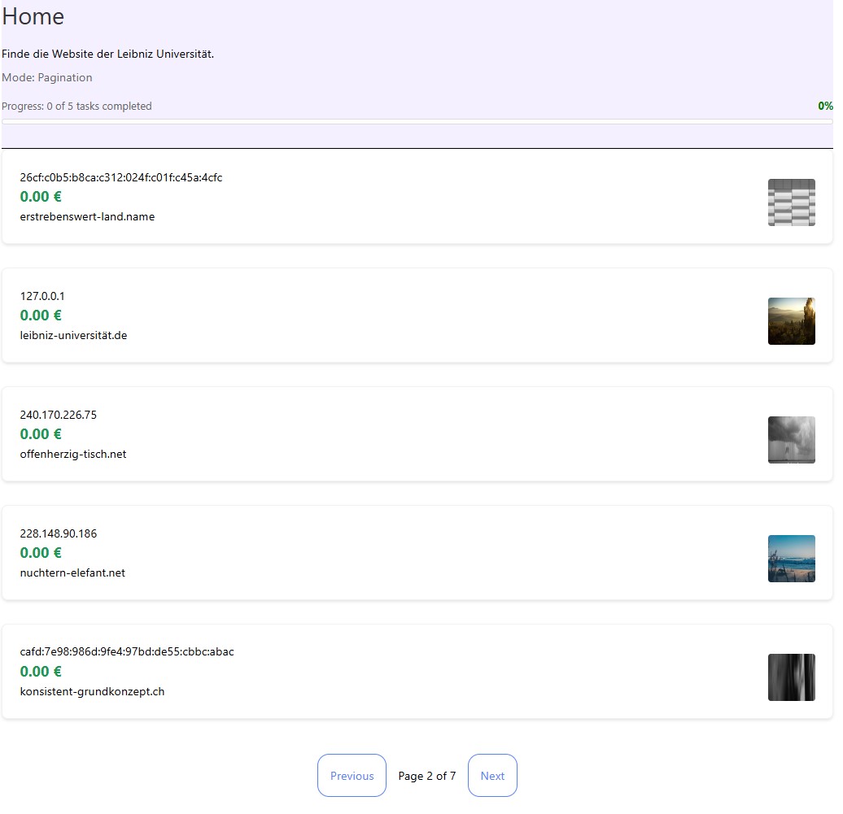Open thumbnail for offenherzig-tisch.net
The width and height of the screenshot is (843, 814).
tap(792, 440)
